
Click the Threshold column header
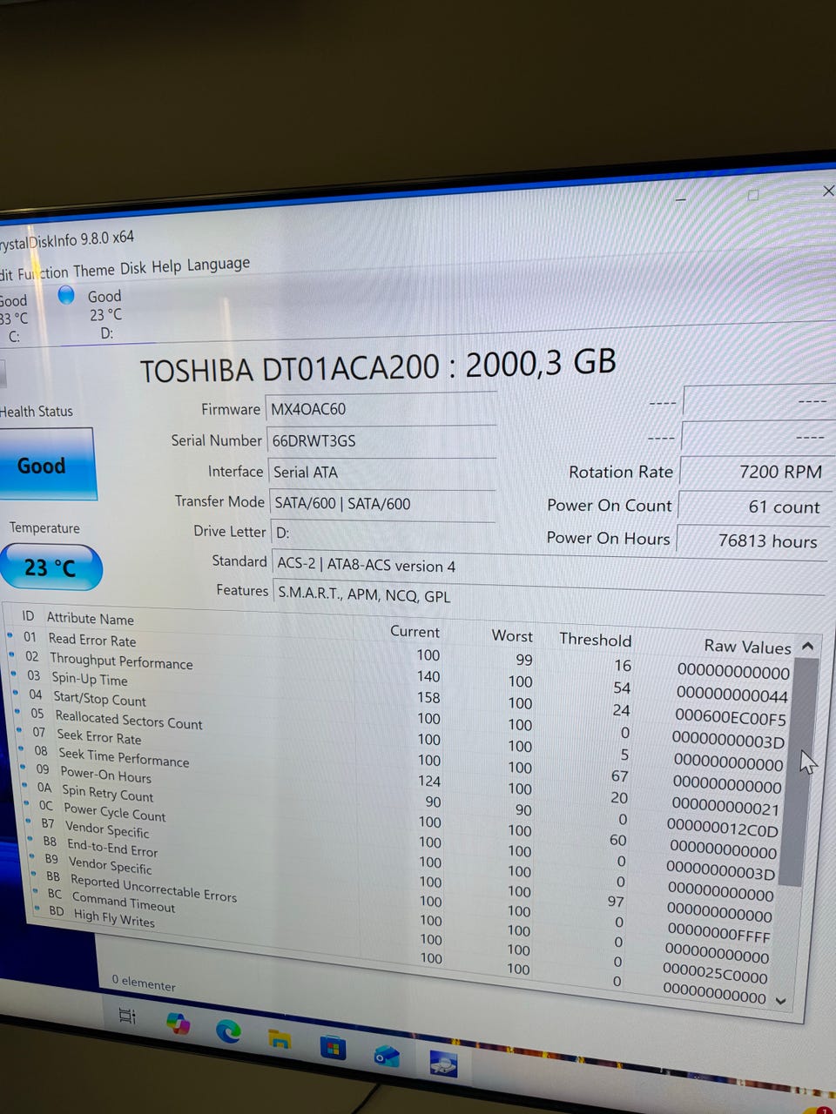(x=595, y=640)
